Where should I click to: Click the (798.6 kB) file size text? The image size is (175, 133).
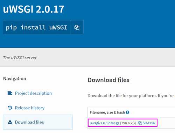point(128,123)
